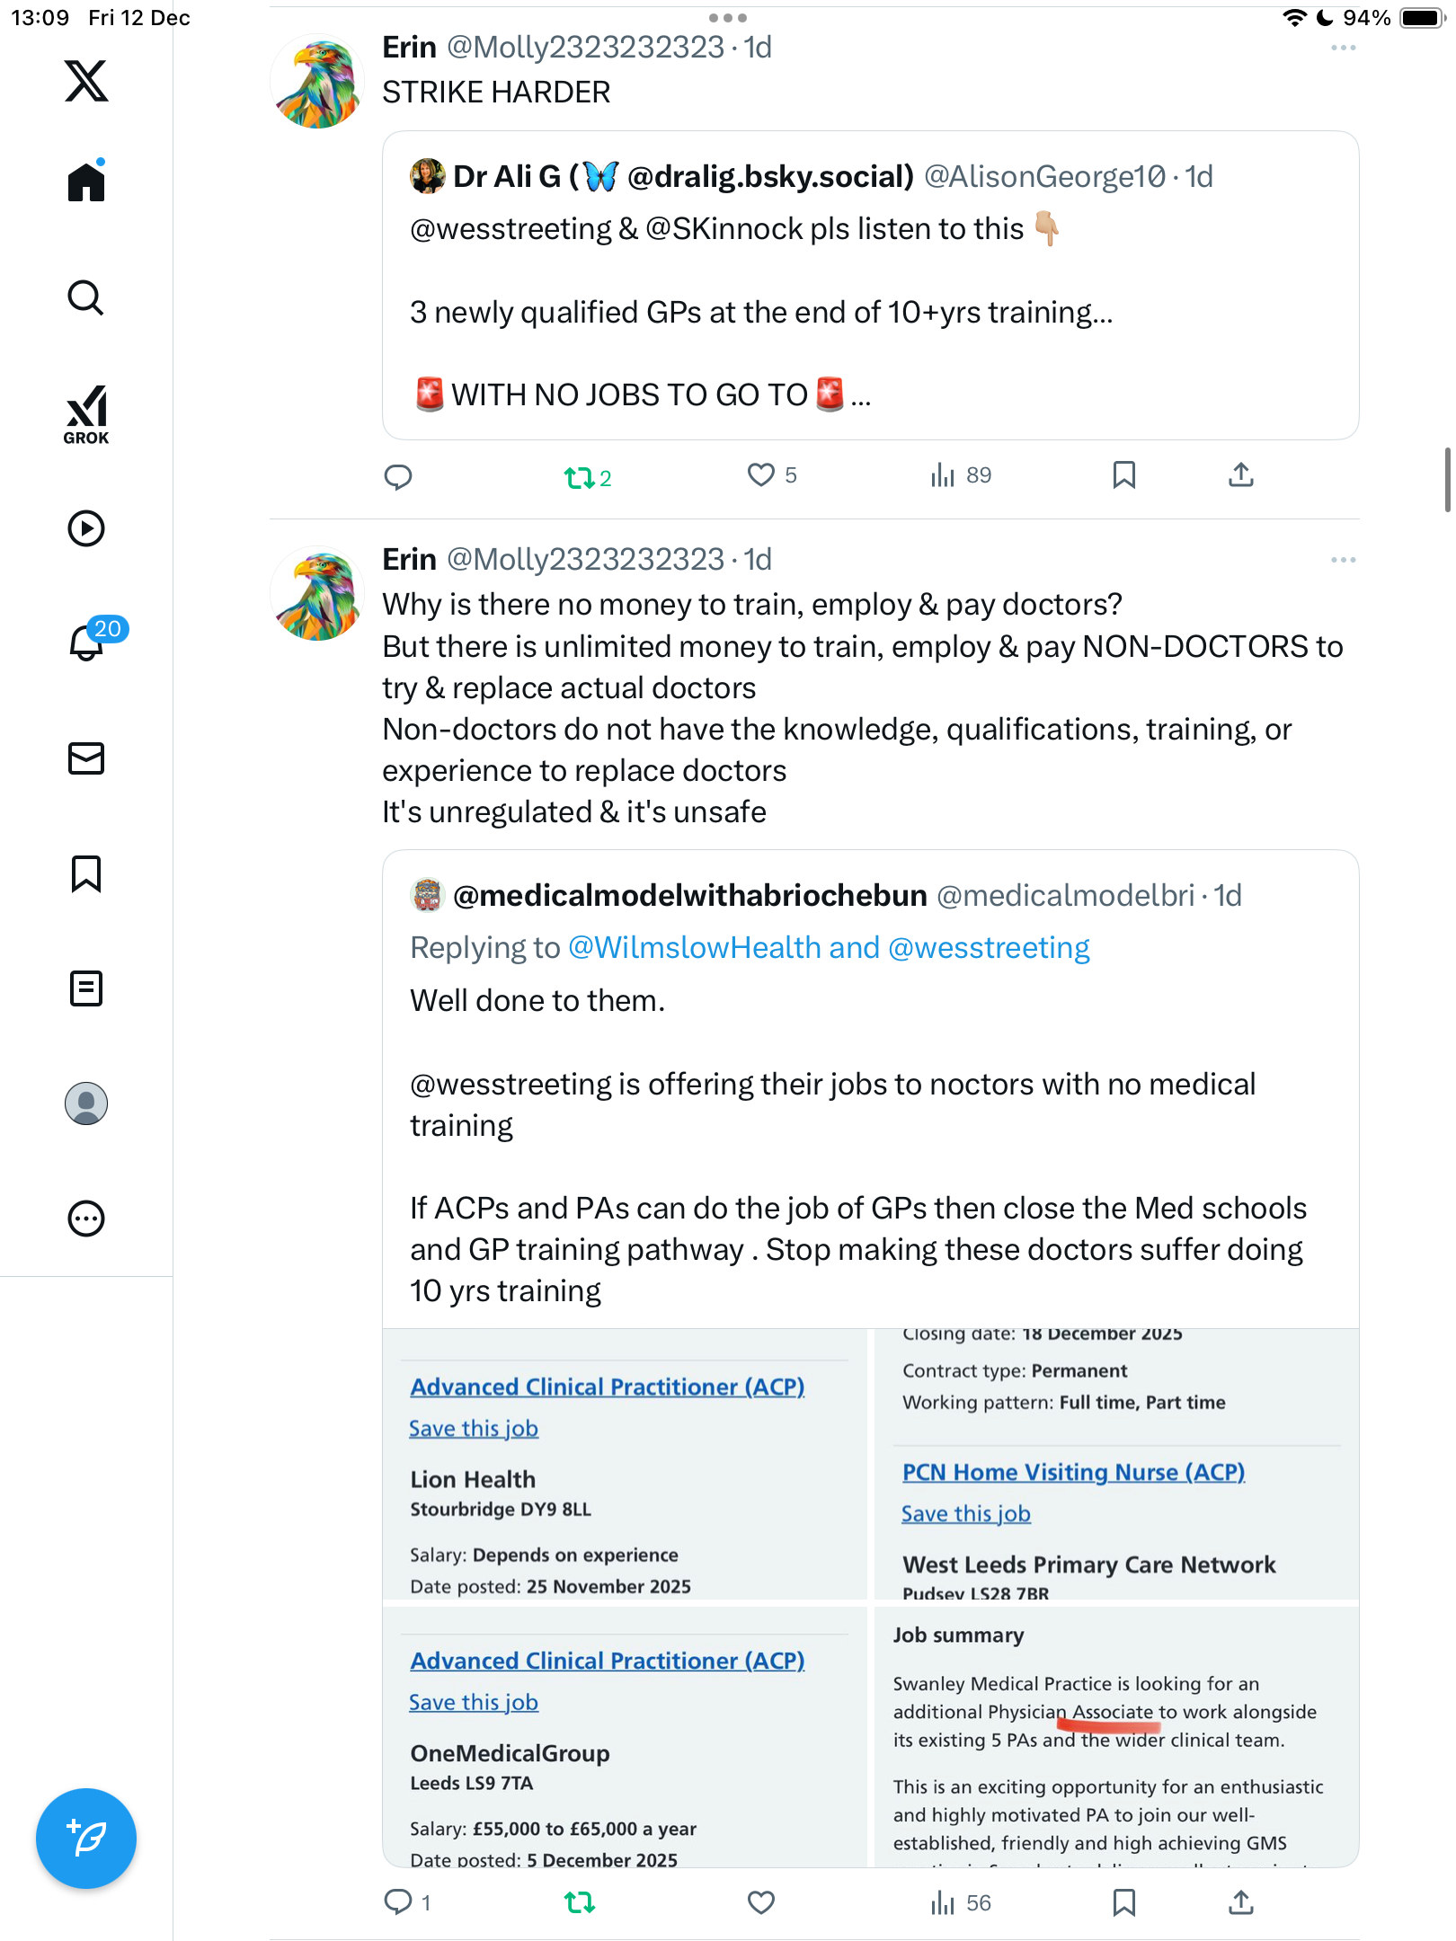Go to the Home timeline
Viewport: 1456px width, 1941px height.
86,182
